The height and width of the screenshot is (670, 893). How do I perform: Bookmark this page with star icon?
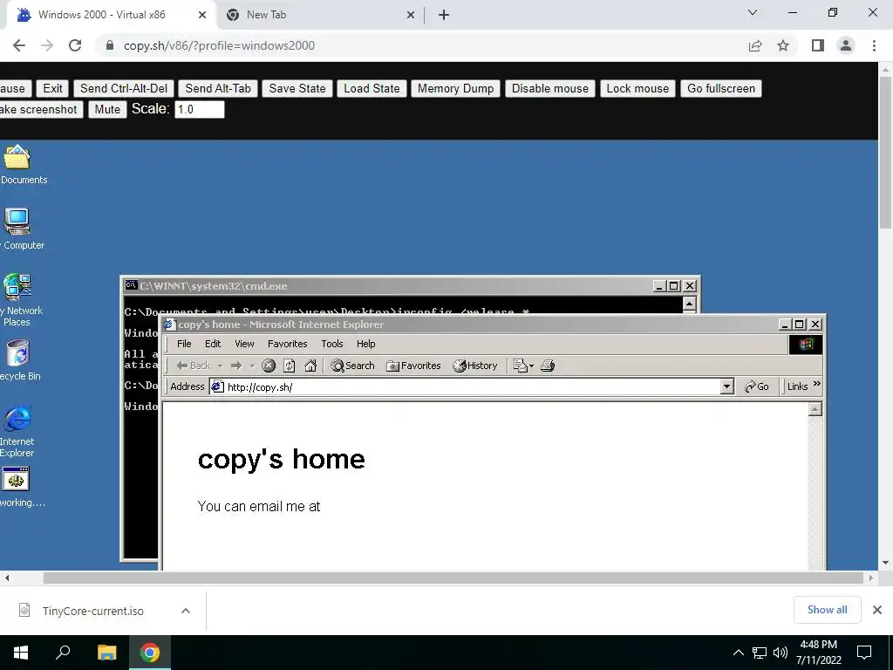(783, 45)
